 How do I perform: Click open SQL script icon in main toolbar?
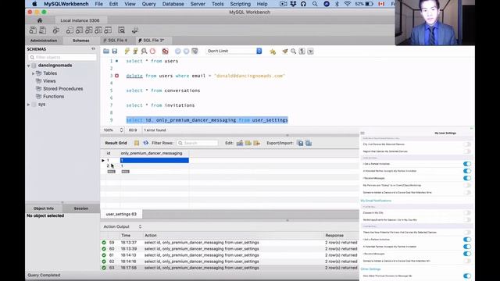42,30
